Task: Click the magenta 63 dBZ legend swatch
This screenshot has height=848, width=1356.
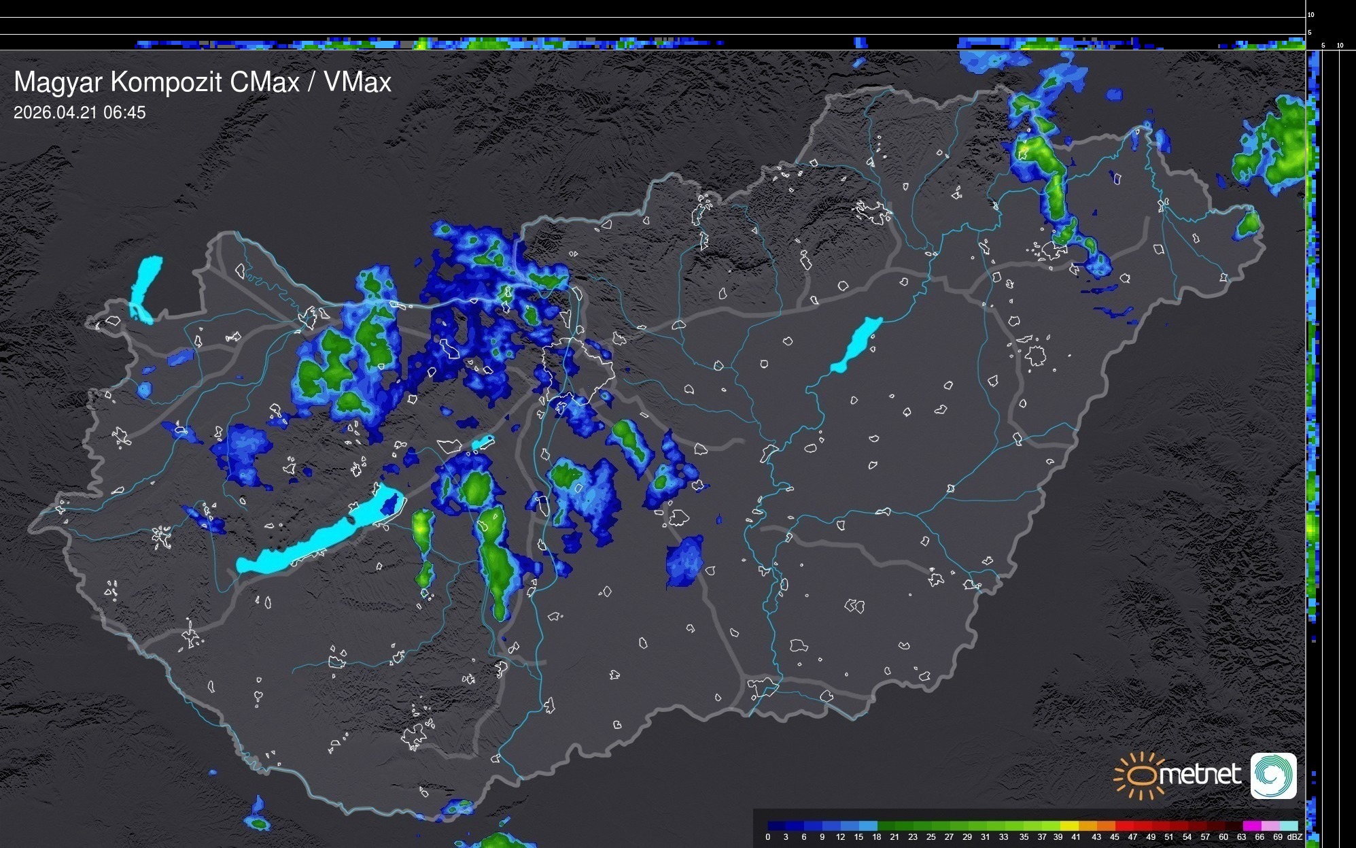Action: 1251,826
